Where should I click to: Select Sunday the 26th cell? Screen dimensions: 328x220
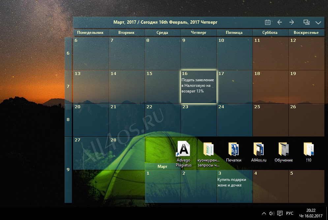[x=307, y=120]
